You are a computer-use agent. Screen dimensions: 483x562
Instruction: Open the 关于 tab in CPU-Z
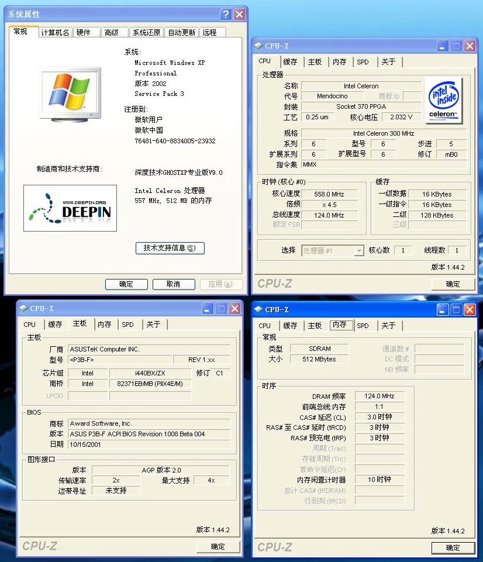[x=389, y=61]
